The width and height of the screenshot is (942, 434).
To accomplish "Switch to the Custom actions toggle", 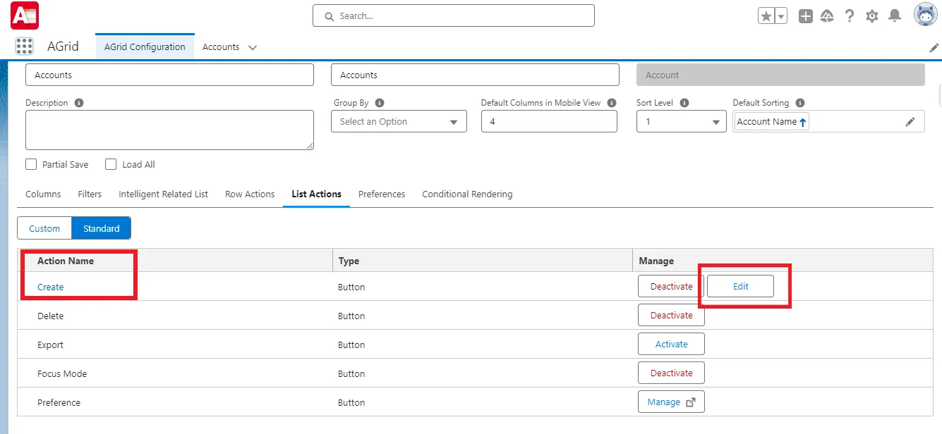I will pyautogui.click(x=44, y=228).
